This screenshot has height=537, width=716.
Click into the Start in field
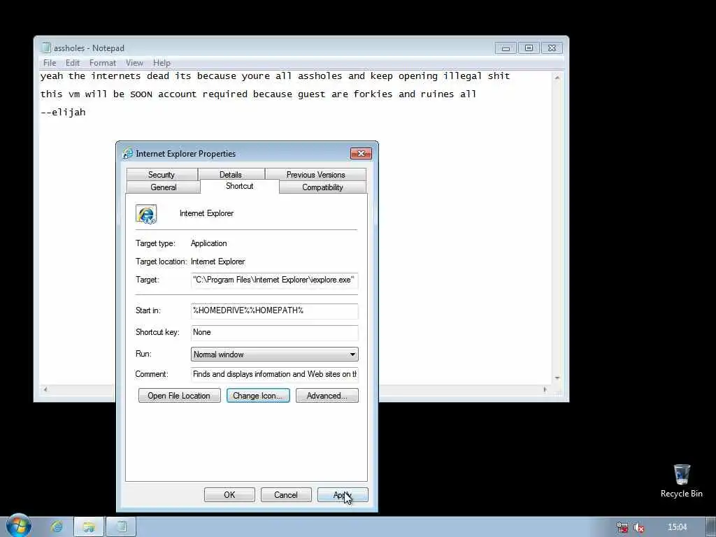point(274,311)
